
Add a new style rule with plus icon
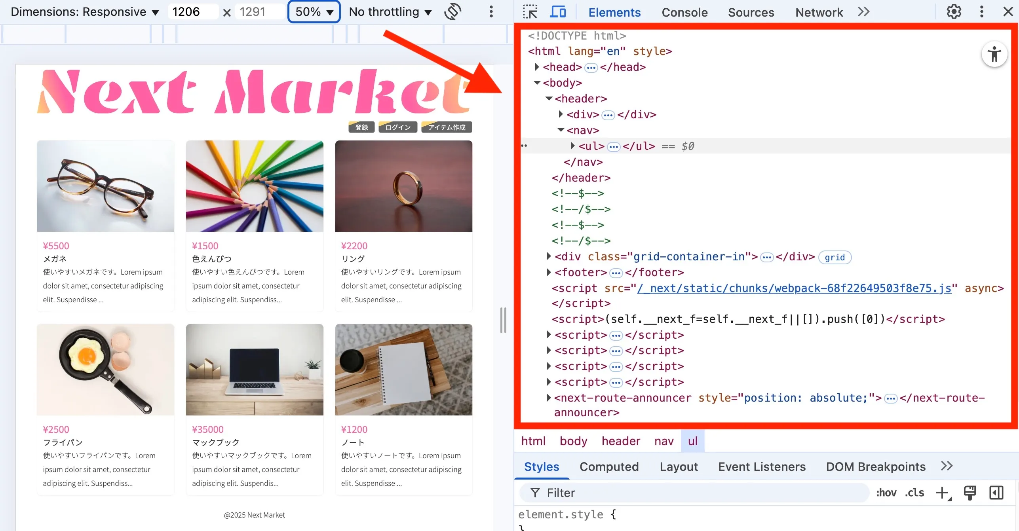(943, 493)
